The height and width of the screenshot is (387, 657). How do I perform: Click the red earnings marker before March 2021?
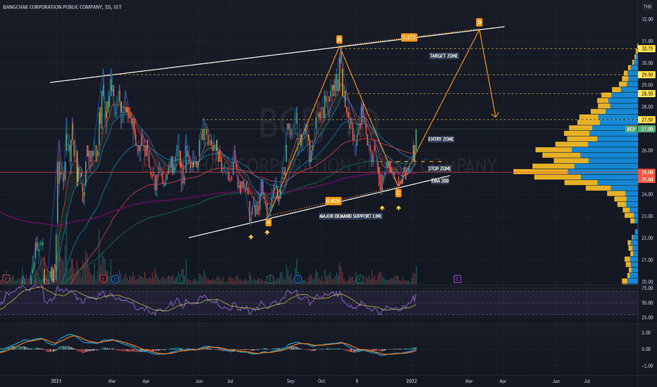click(x=103, y=279)
